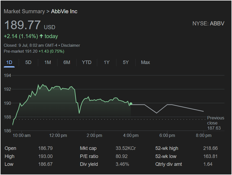Click the Div yield label
Screen dimensions: 232x175
89,164
